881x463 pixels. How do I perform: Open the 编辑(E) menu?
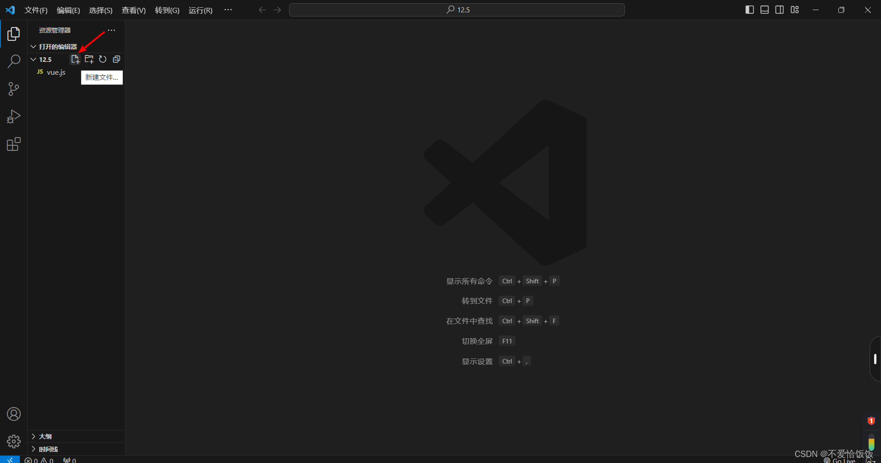tap(68, 10)
